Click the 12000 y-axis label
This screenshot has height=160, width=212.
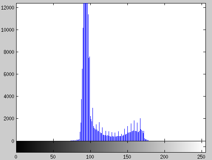[x=7, y=8]
